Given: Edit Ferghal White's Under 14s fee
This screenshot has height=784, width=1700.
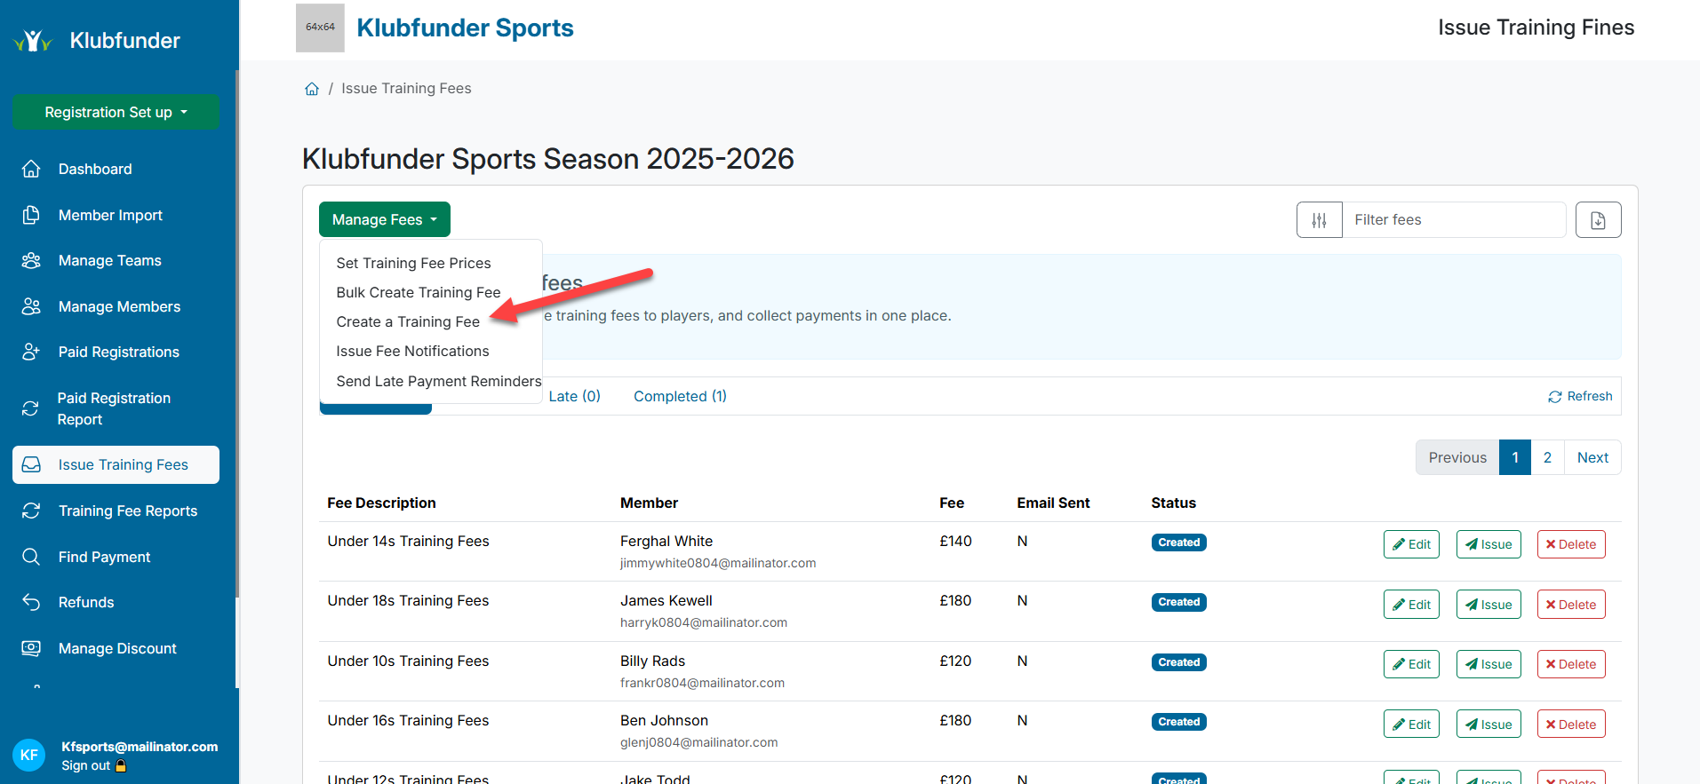Looking at the screenshot, I should (1410, 544).
